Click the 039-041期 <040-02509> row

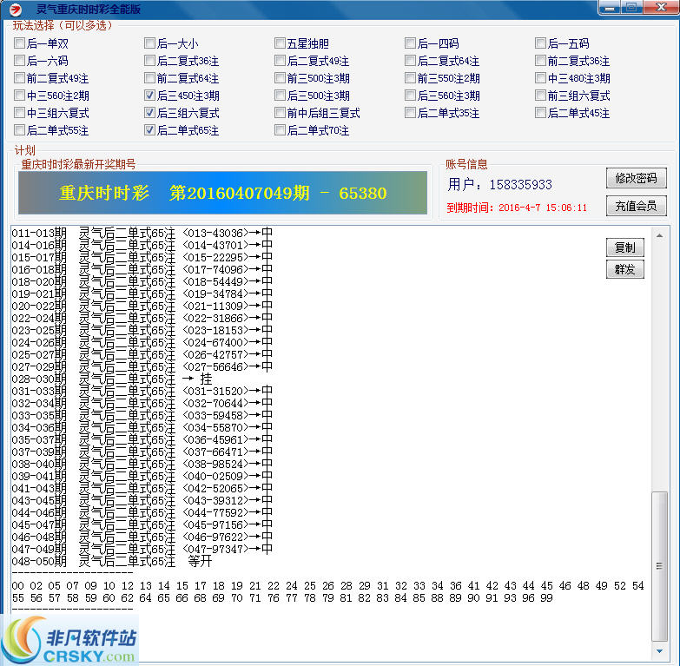(x=142, y=476)
